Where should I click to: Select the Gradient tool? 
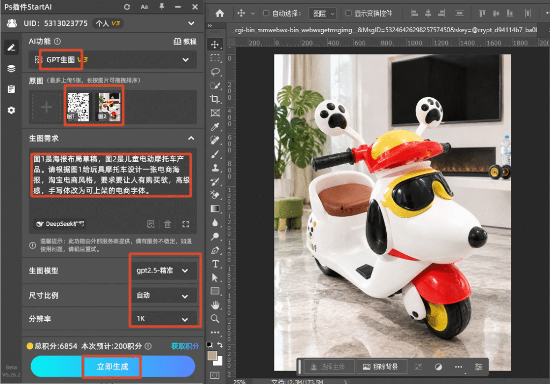215,209
